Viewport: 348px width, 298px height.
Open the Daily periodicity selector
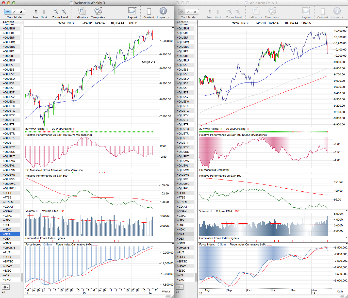point(341,291)
